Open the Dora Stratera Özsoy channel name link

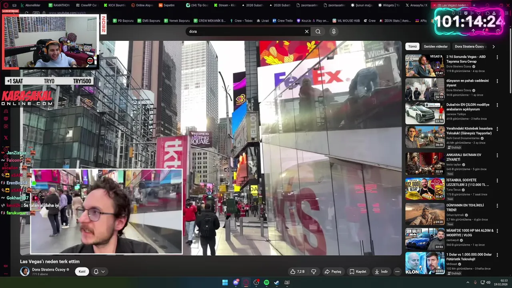click(49, 270)
